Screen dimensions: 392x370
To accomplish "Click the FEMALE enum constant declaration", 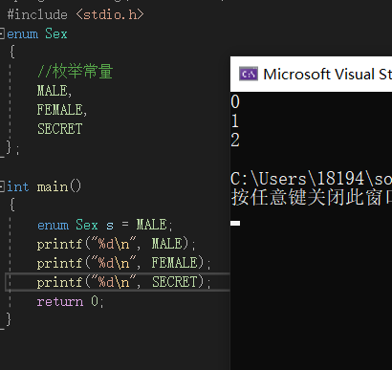I will coord(62,110).
